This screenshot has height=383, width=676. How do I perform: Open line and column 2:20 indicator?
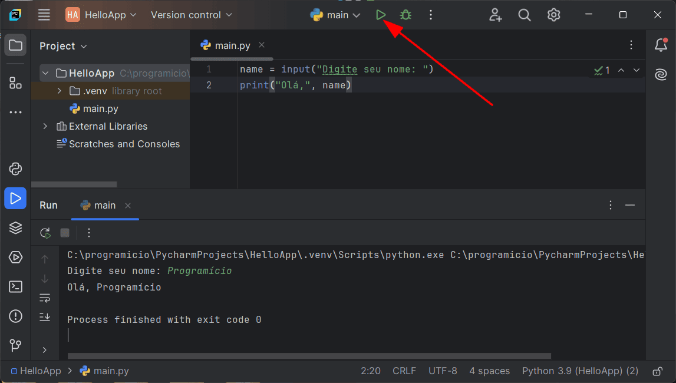click(370, 371)
